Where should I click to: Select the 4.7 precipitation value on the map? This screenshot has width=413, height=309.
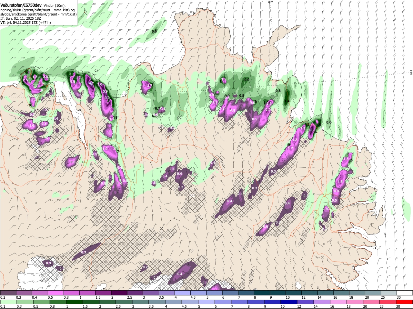click(91, 83)
